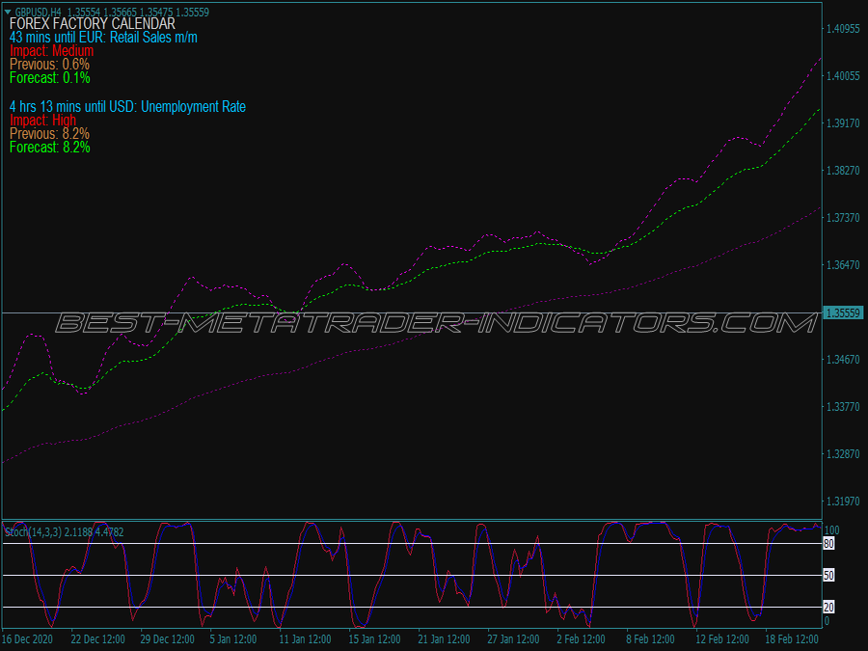868x651 pixels.
Task: Select the FOREX FACTORY CALENDAR heading
Action: [x=93, y=24]
